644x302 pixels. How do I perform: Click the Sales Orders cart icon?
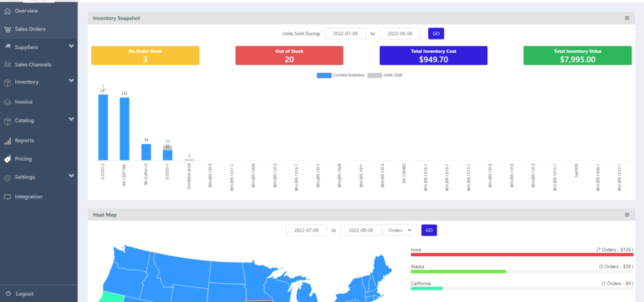(x=8, y=29)
